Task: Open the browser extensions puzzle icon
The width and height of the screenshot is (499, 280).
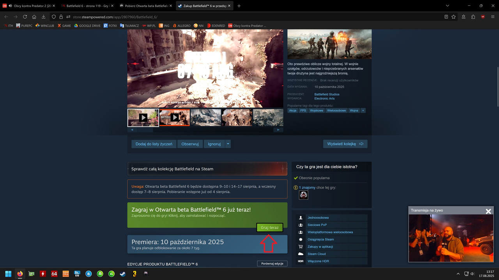Action: pos(473,17)
